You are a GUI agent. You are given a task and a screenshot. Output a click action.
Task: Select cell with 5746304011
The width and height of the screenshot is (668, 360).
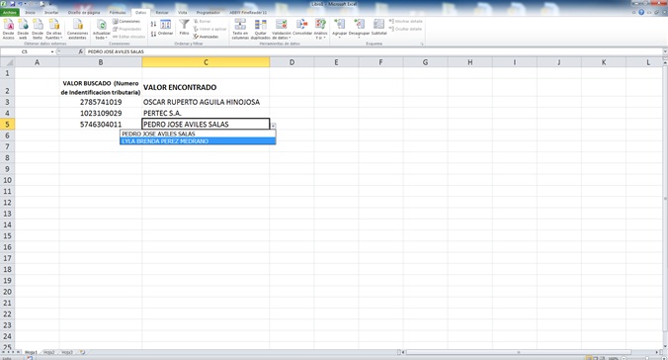coord(101,125)
